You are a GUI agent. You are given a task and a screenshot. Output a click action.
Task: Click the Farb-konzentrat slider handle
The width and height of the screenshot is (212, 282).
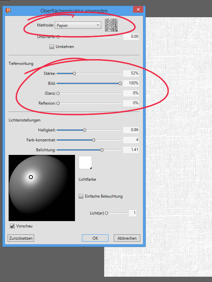pyautogui.click(x=94, y=140)
